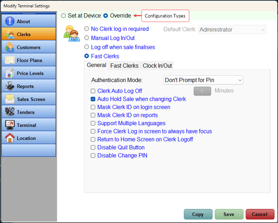The width and height of the screenshot is (278, 223).
Task: Click the Authentication Mode label
Action: click(117, 80)
